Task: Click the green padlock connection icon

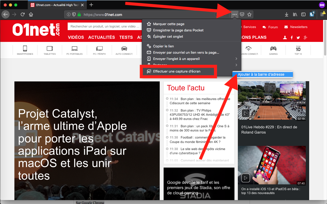Action: 79,15
